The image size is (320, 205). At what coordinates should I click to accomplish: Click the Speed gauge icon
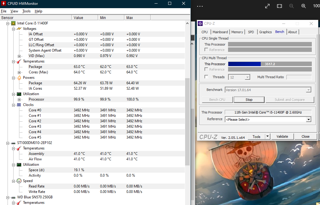coord(19,181)
